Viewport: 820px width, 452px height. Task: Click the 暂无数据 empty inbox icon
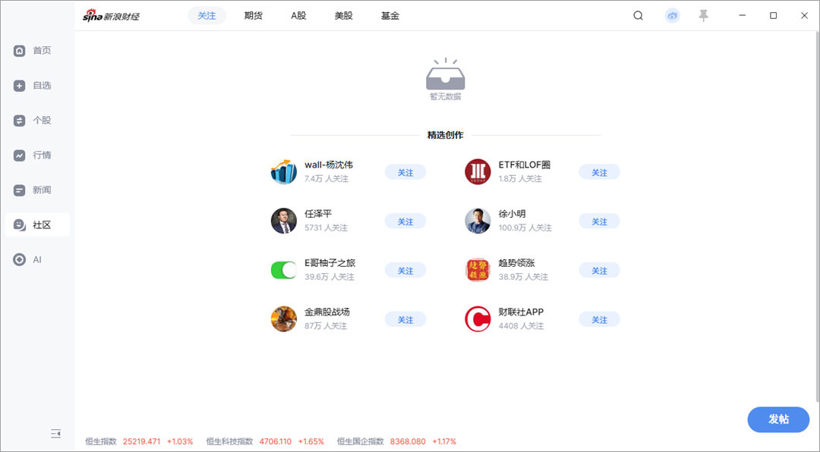click(446, 74)
